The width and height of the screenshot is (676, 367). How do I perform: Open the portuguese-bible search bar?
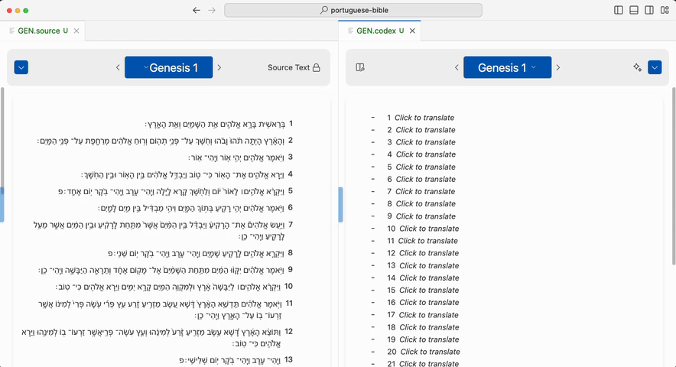[353, 10]
